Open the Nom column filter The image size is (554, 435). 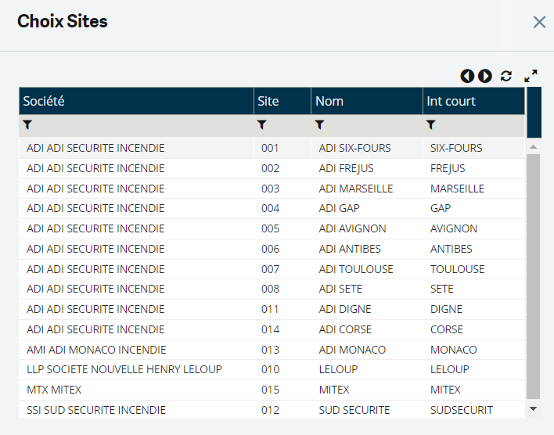click(x=319, y=125)
